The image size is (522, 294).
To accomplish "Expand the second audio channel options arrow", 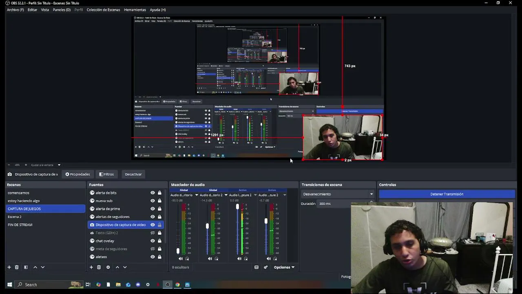I will 226,195.
